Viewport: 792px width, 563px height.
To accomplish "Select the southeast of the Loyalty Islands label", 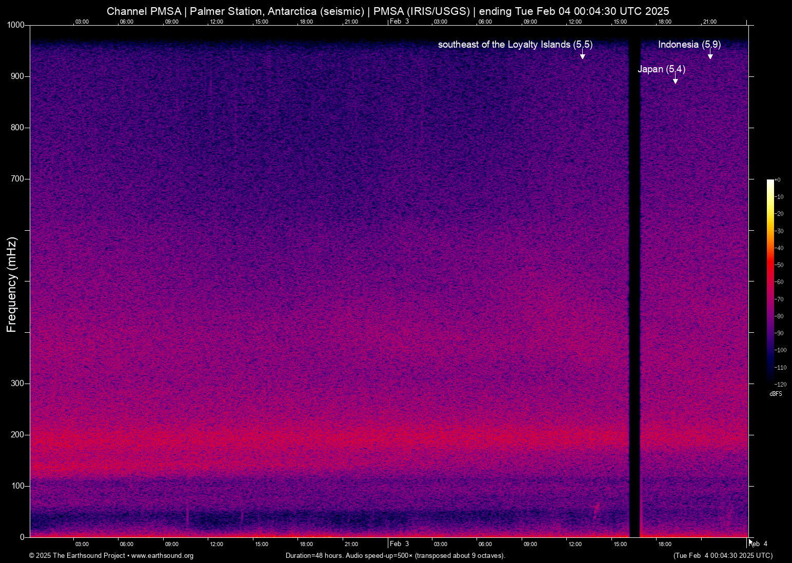I will click(x=514, y=45).
